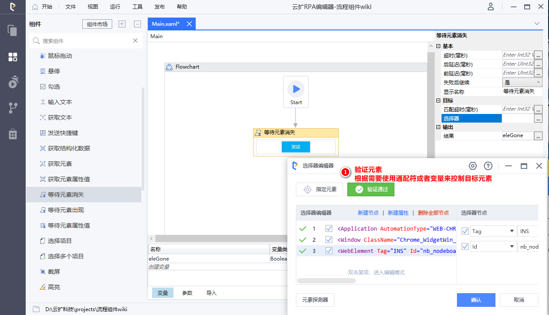The image size is (549, 315).
Task: Open the source control branch sidebar icon
Action: pos(13,108)
